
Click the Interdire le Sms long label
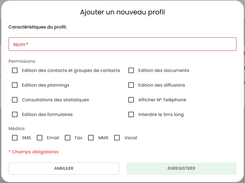[161, 114]
